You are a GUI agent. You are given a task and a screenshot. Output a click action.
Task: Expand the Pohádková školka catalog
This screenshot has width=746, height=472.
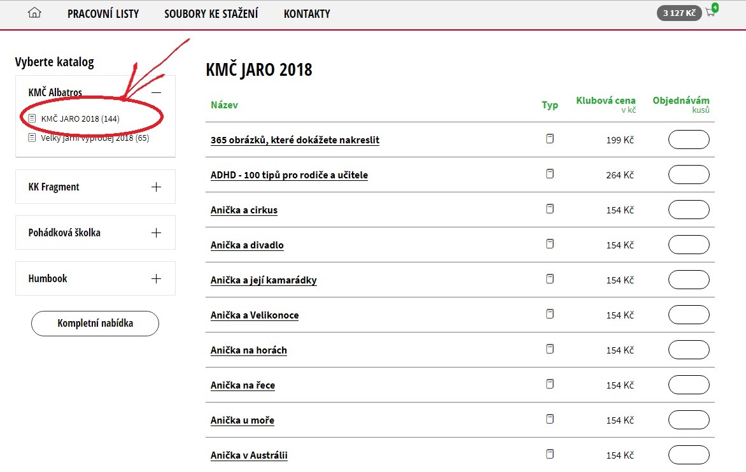click(x=156, y=232)
